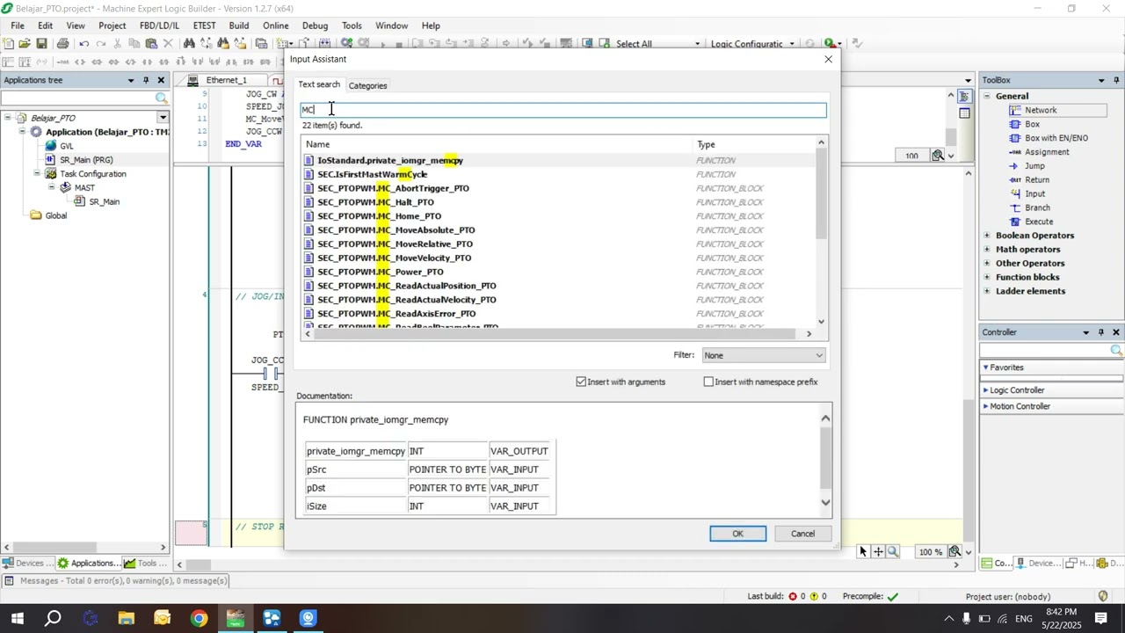This screenshot has width=1125, height=633.
Task: Expand the Motion Controller section
Action: [x=986, y=407]
